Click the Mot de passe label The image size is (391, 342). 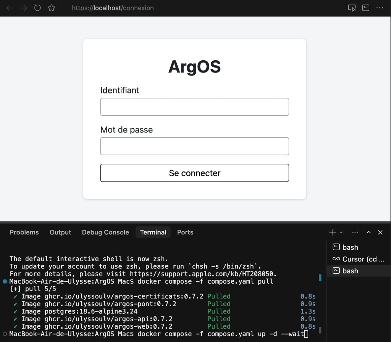126,130
